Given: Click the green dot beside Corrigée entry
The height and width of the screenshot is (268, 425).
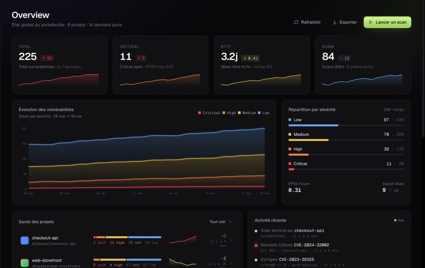Looking at the screenshot, I should point(256,260).
